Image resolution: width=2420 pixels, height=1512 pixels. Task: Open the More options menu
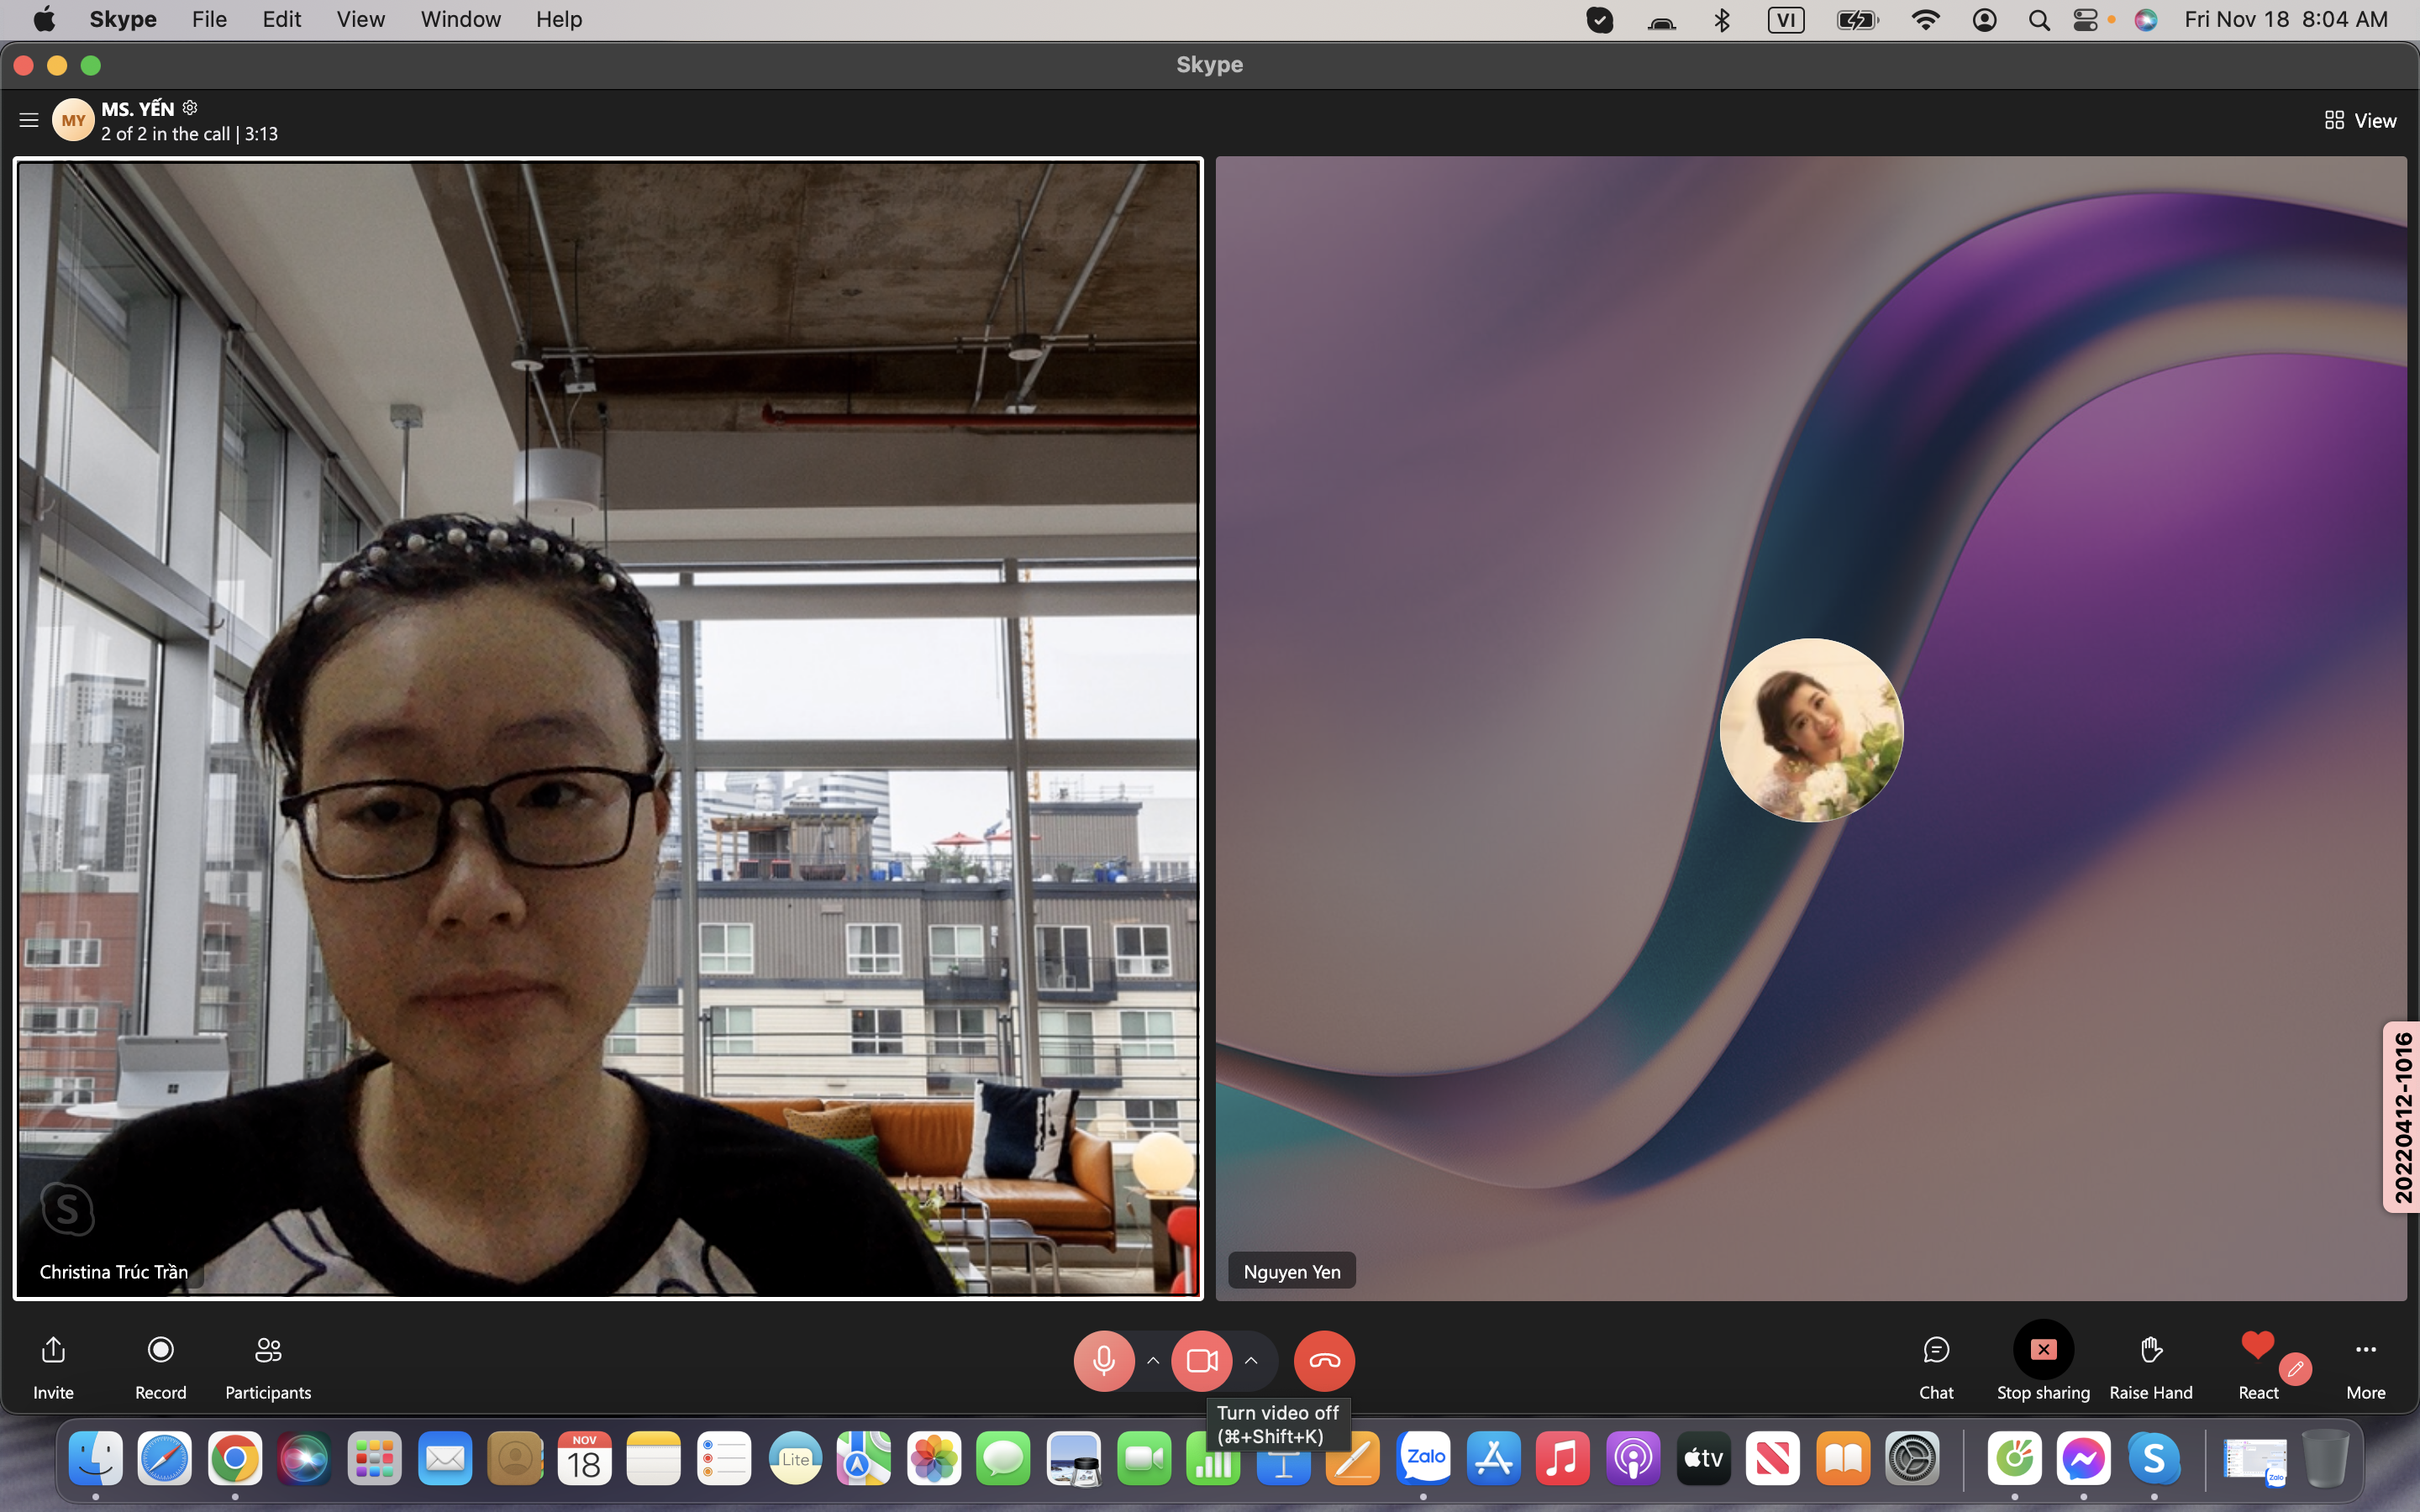[2365, 1366]
